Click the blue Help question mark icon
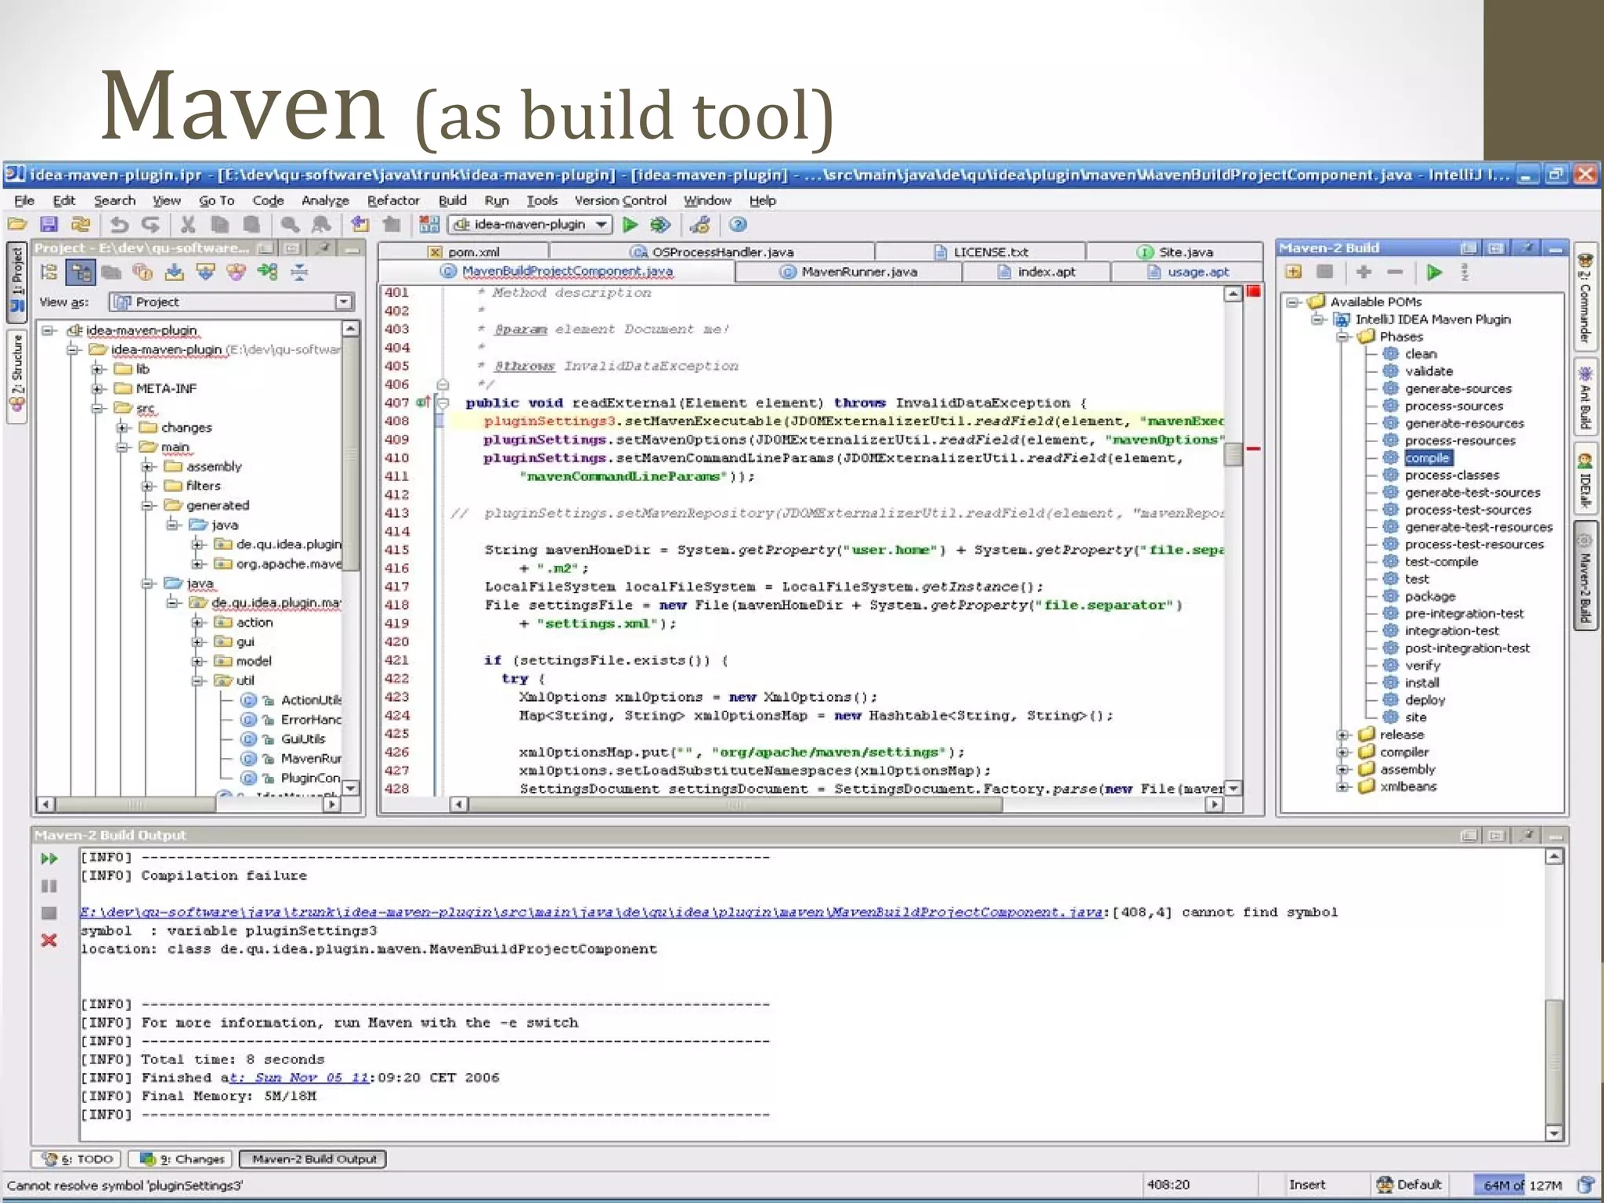 tap(738, 225)
